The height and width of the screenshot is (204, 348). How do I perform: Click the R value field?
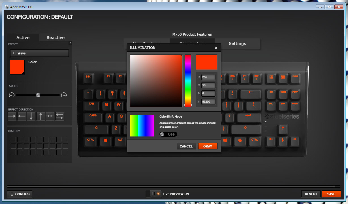[x=208, y=77]
